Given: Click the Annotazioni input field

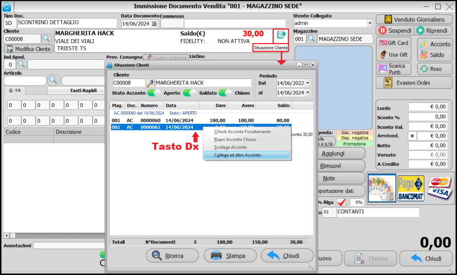Looking at the screenshot, I should (x=69, y=246).
